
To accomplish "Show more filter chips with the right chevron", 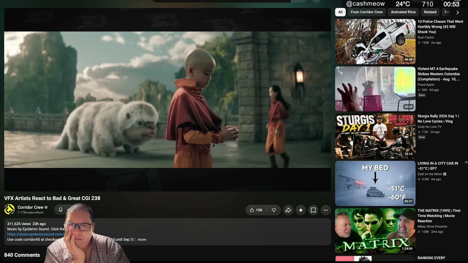I will tap(457, 12).
